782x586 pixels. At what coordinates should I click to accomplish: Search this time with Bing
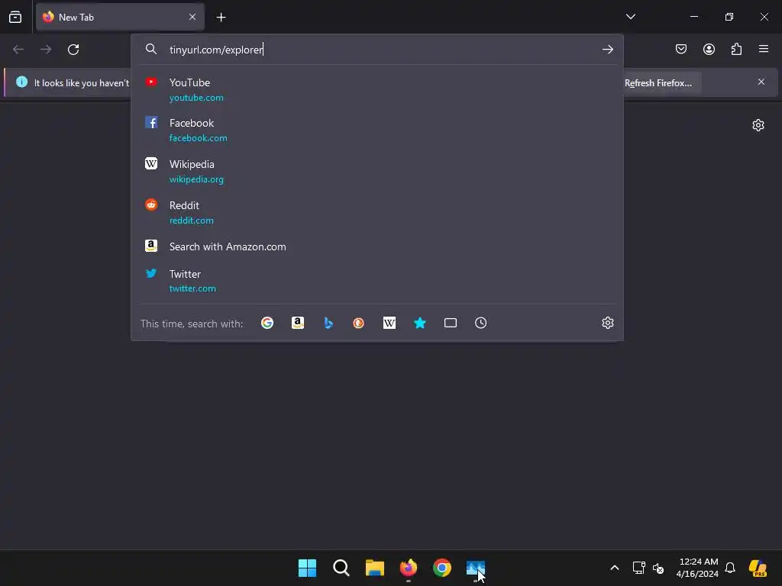click(328, 323)
